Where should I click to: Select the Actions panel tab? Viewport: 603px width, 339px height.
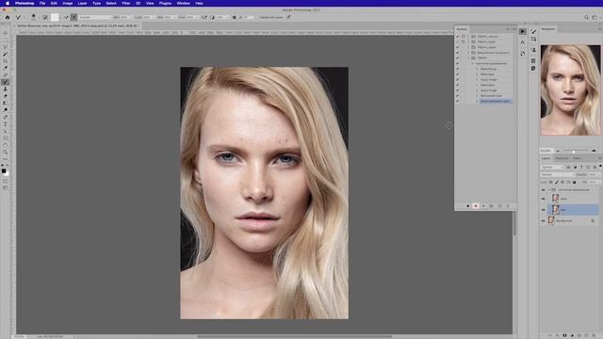click(462, 29)
